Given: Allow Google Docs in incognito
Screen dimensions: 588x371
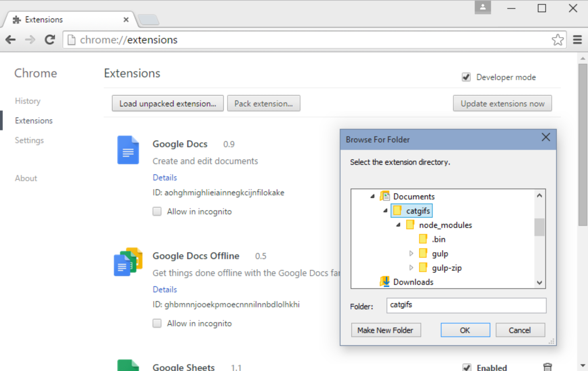Looking at the screenshot, I should point(157,212).
